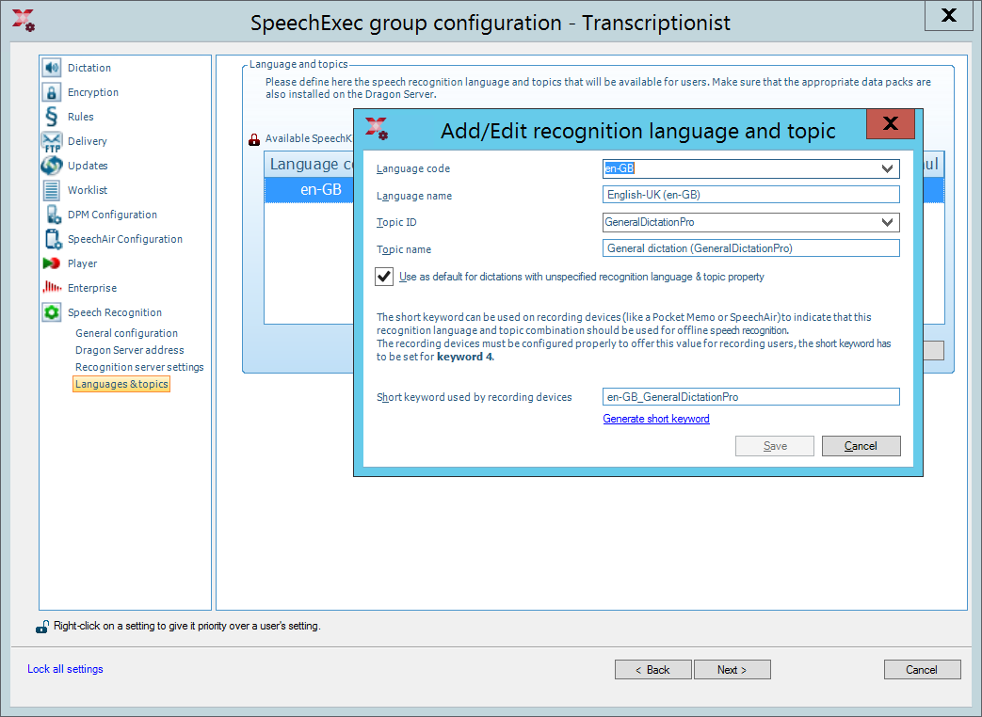This screenshot has height=717, width=982.
Task: Open the Worklist settings
Action: (x=87, y=190)
